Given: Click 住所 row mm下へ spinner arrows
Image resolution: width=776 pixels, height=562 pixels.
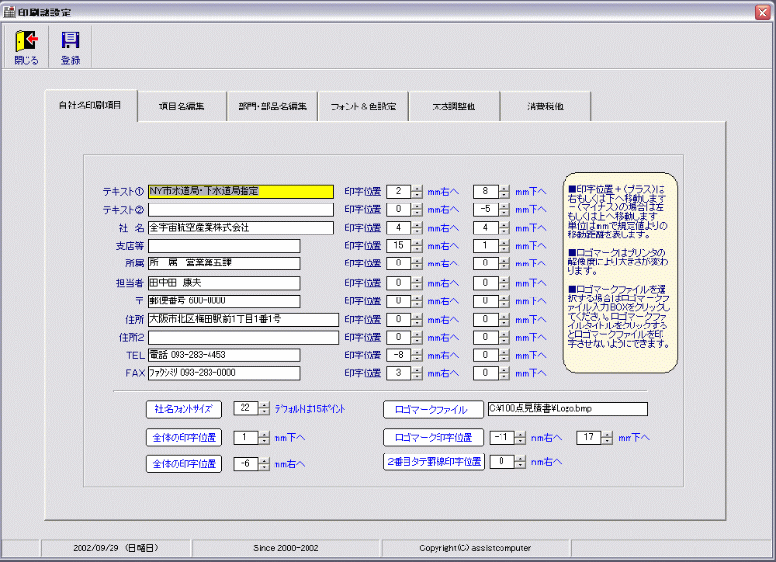Looking at the screenshot, I should (504, 320).
